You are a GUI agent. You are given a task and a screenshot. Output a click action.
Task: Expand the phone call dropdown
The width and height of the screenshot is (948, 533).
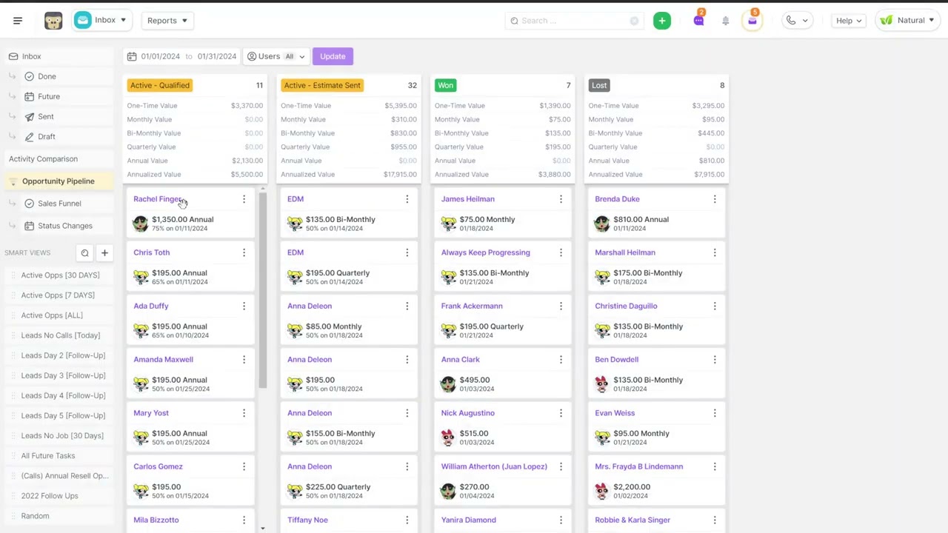(x=797, y=21)
